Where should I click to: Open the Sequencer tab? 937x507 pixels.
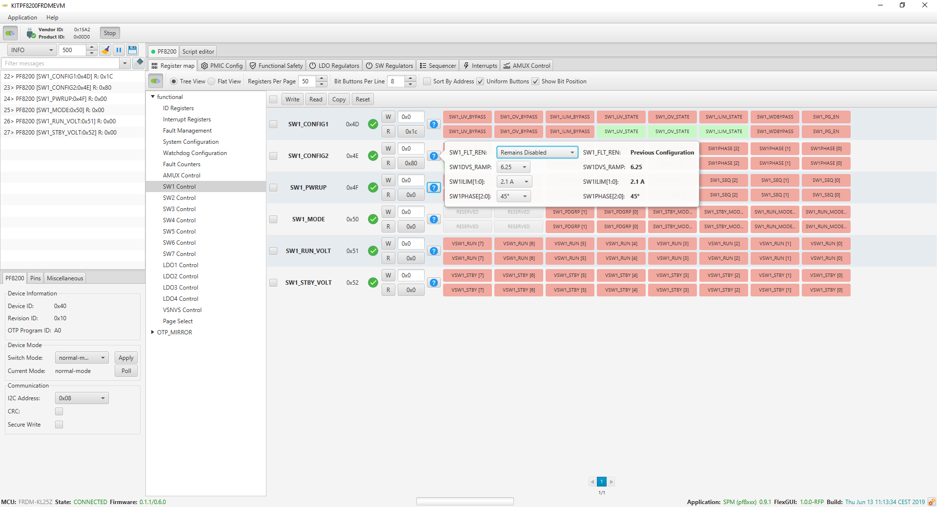tap(438, 66)
